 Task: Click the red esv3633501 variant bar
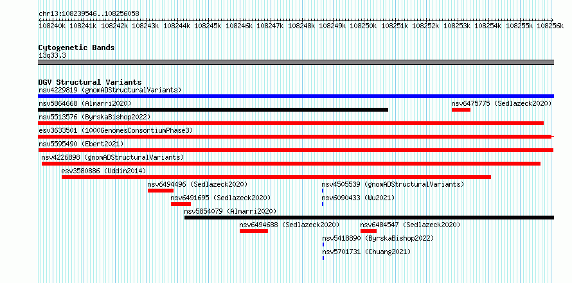click(295, 137)
